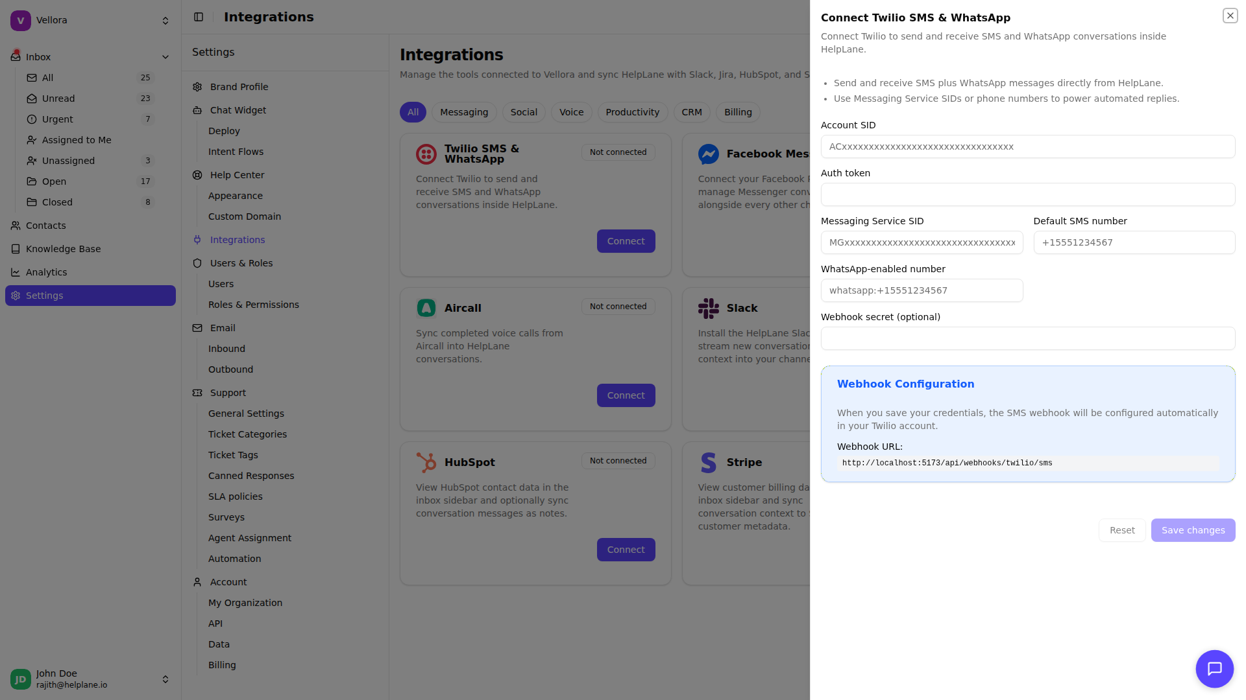Click the All mail envelope icon
Image resolution: width=1246 pixels, height=700 pixels.
click(32, 78)
